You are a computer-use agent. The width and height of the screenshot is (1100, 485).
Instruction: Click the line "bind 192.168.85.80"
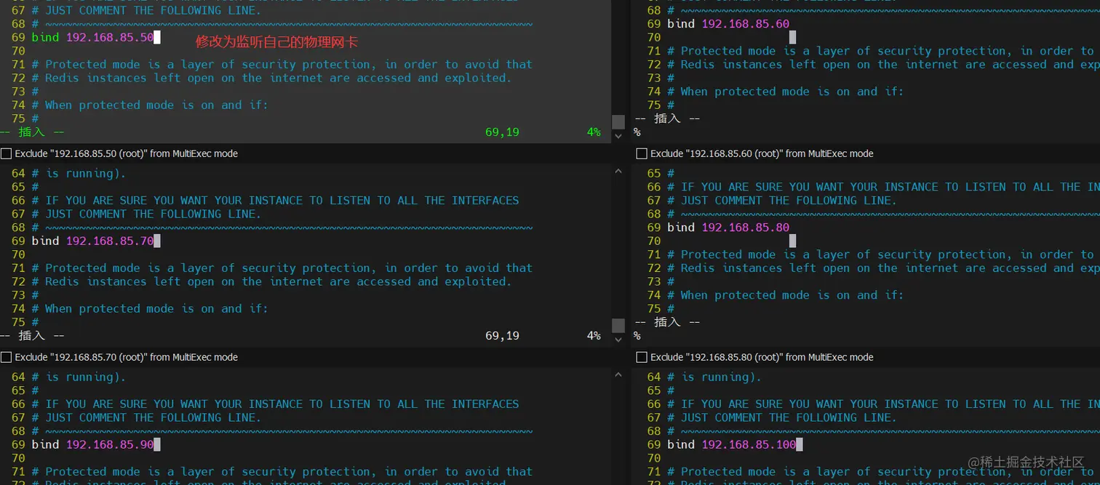(x=728, y=227)
